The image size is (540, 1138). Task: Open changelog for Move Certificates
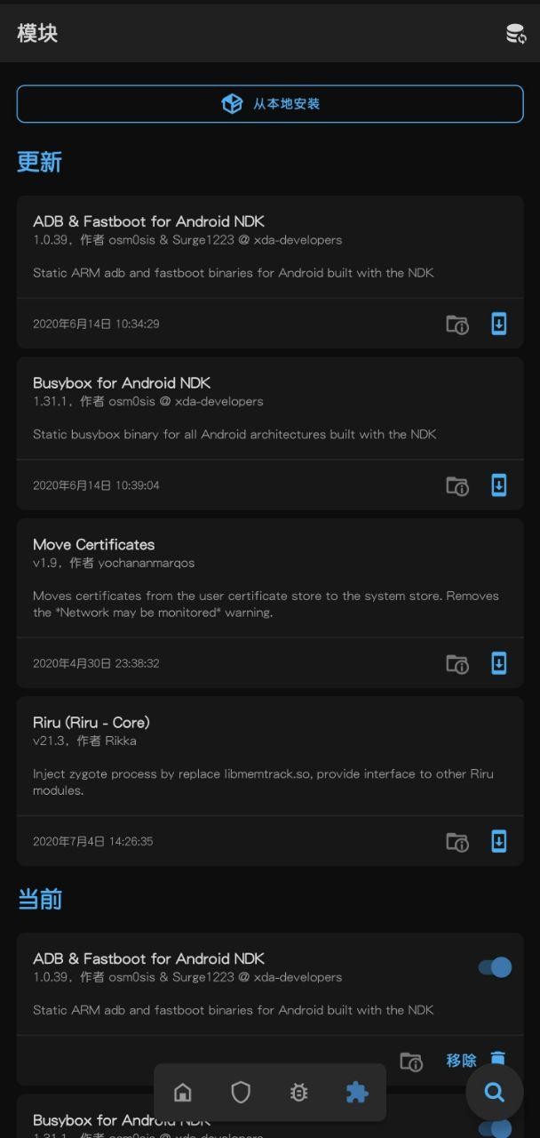click(457, 663)
